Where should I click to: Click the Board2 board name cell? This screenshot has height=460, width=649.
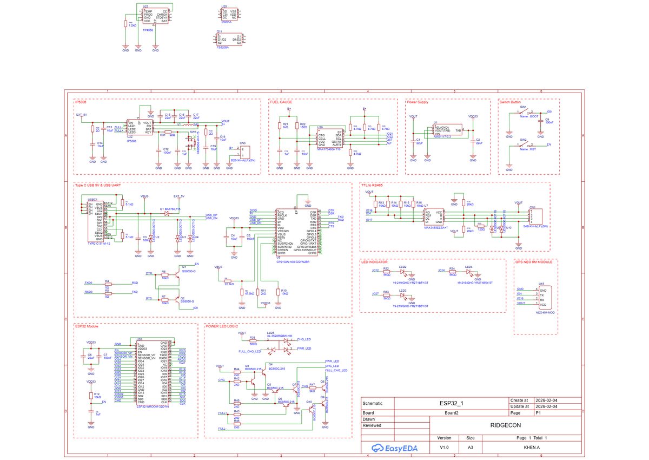(x=451, y=412)
